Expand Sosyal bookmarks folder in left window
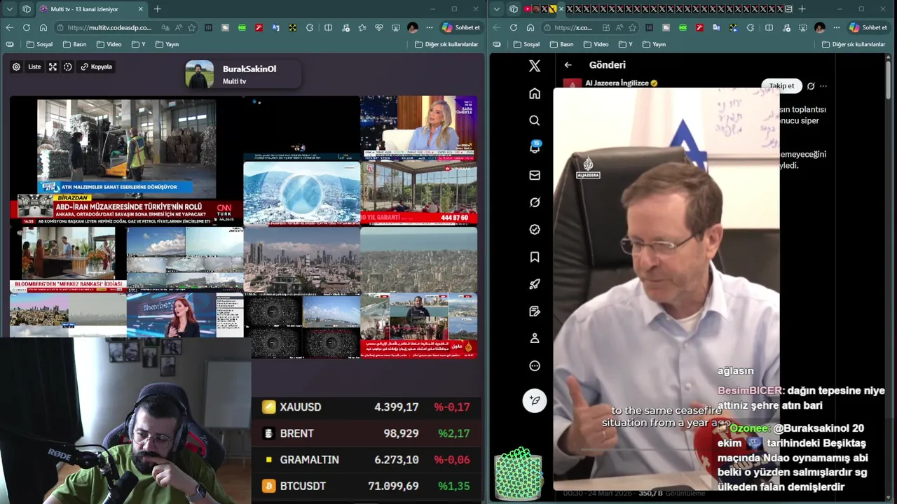This screenshot has width=897, height=504. click(x=40, y=44)
